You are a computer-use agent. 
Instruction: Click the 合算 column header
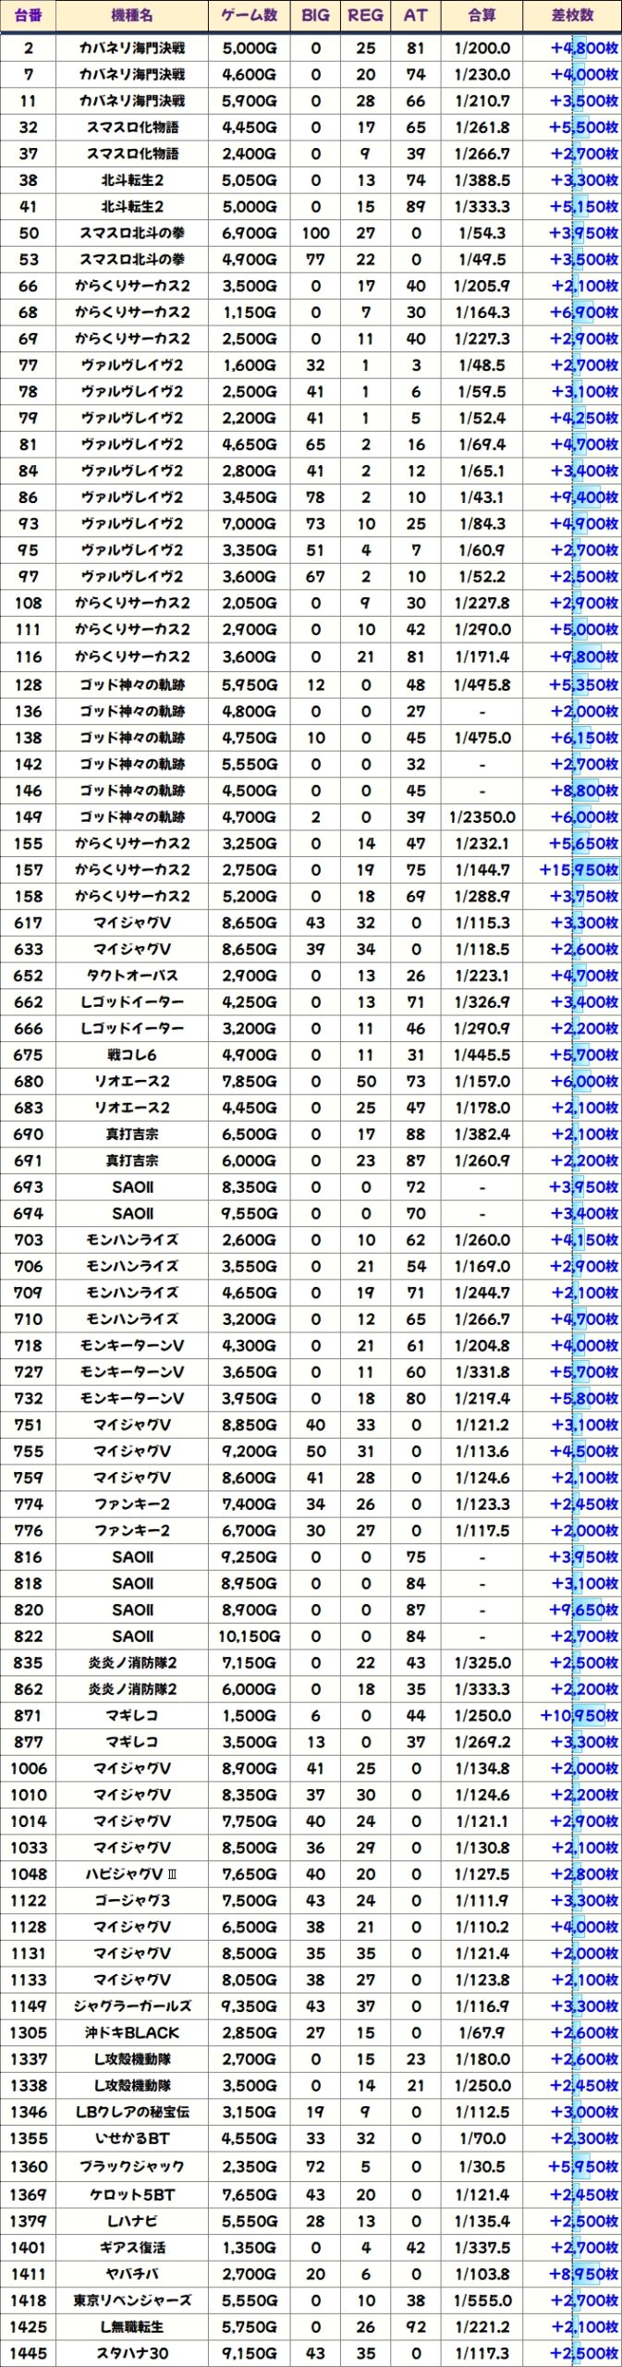pos(482,16)
